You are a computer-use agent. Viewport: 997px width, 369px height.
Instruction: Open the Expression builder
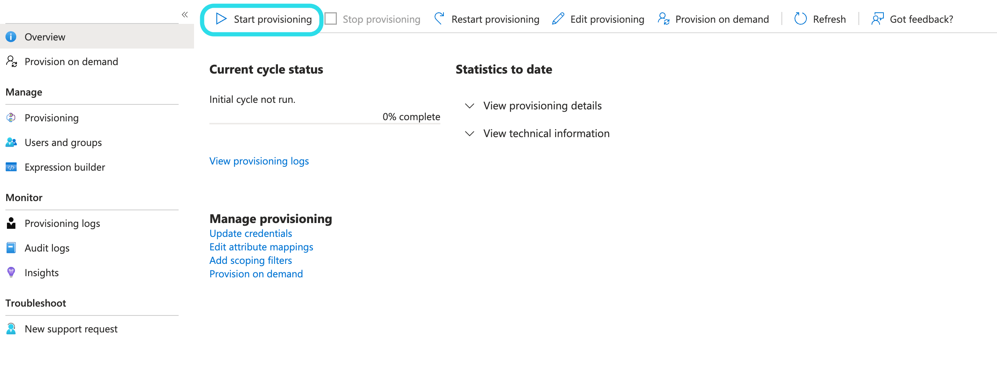65,167
